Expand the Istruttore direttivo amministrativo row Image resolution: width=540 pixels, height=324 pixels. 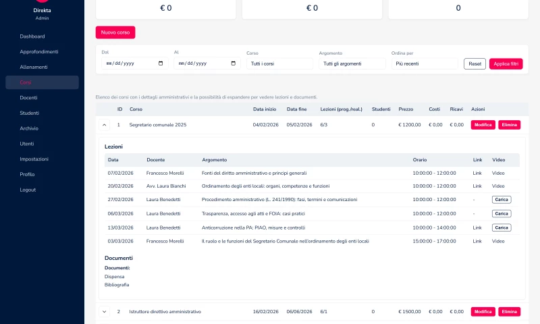click(105, 312)
